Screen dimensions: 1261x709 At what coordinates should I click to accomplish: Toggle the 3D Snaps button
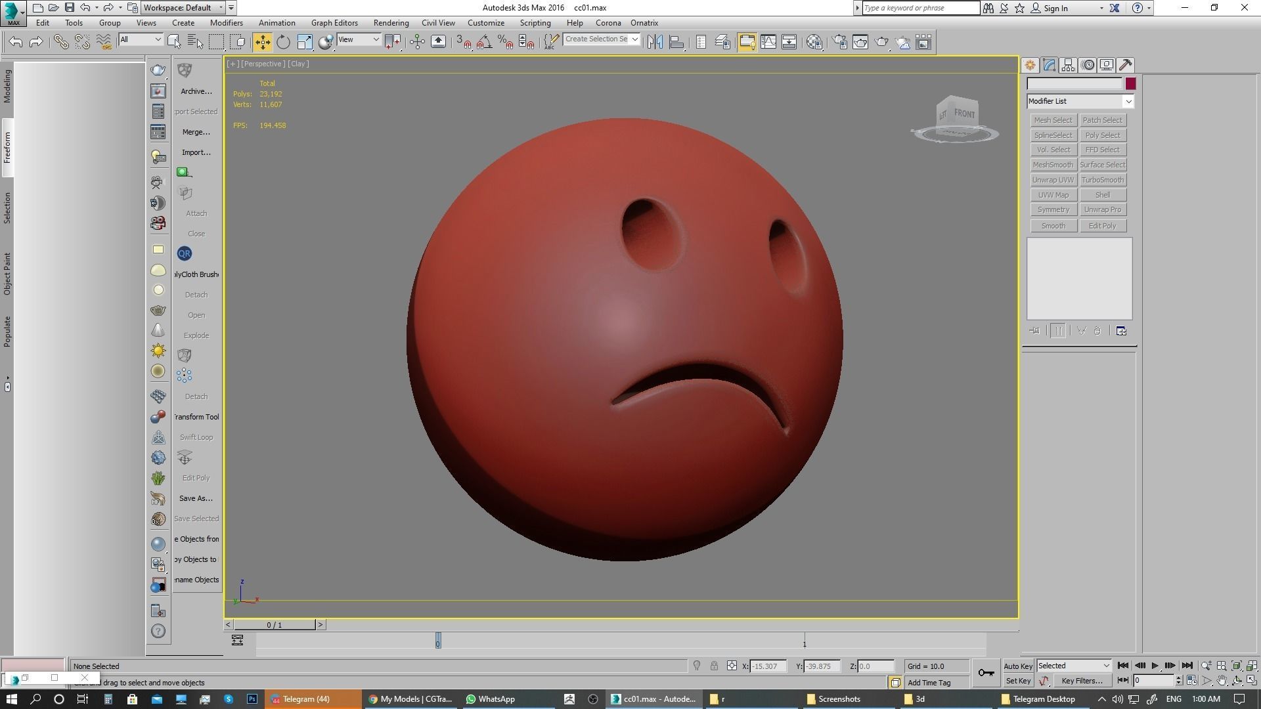click(463, 42)
